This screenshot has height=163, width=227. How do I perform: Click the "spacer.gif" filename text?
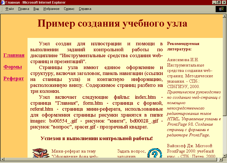point(85,127)
